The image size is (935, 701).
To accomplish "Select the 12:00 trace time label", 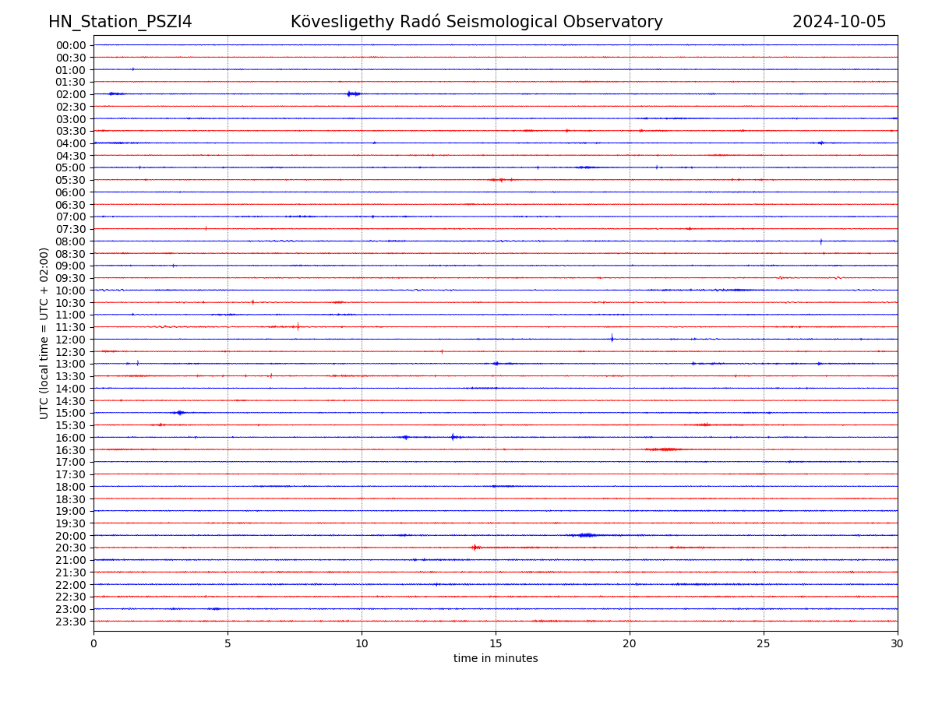I will [71, 340].
